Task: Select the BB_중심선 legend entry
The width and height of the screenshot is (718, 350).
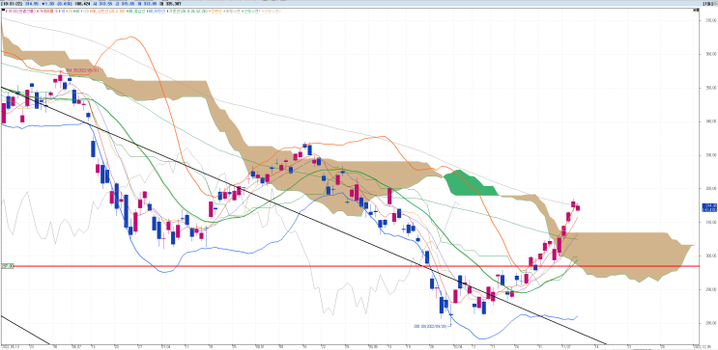Action: coord(136,11)
